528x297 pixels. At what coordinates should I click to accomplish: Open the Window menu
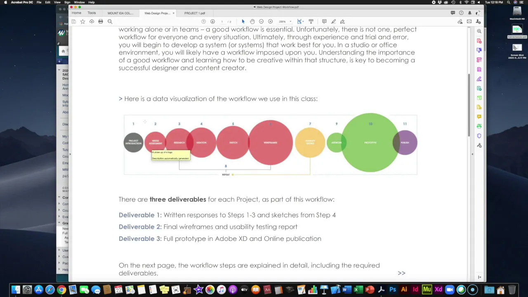pos(79,2)
